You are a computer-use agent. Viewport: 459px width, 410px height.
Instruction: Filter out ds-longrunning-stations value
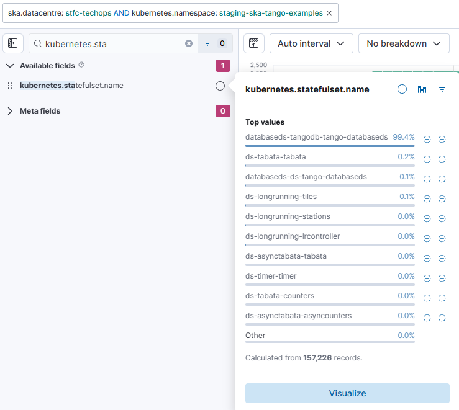tap(442, 219)
